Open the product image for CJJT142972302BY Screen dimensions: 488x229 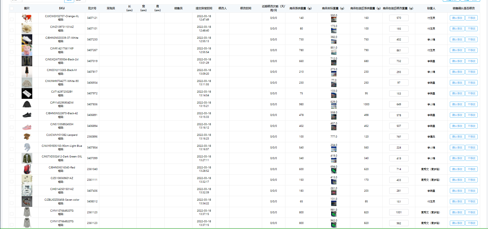click(x=27, y=93)
